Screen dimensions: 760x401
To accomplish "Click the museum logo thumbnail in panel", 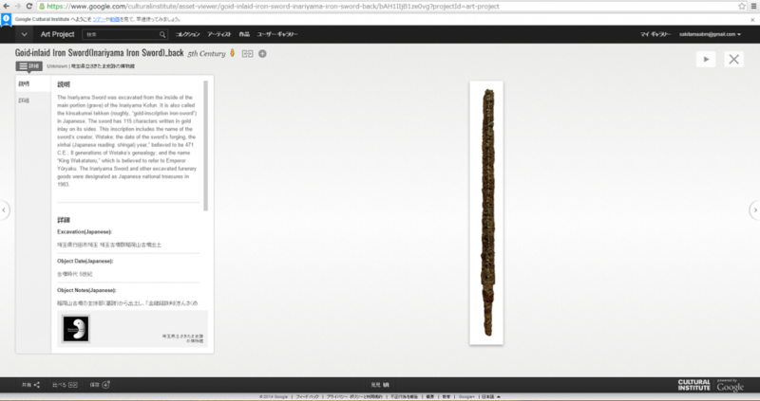I will pos(76,329).
